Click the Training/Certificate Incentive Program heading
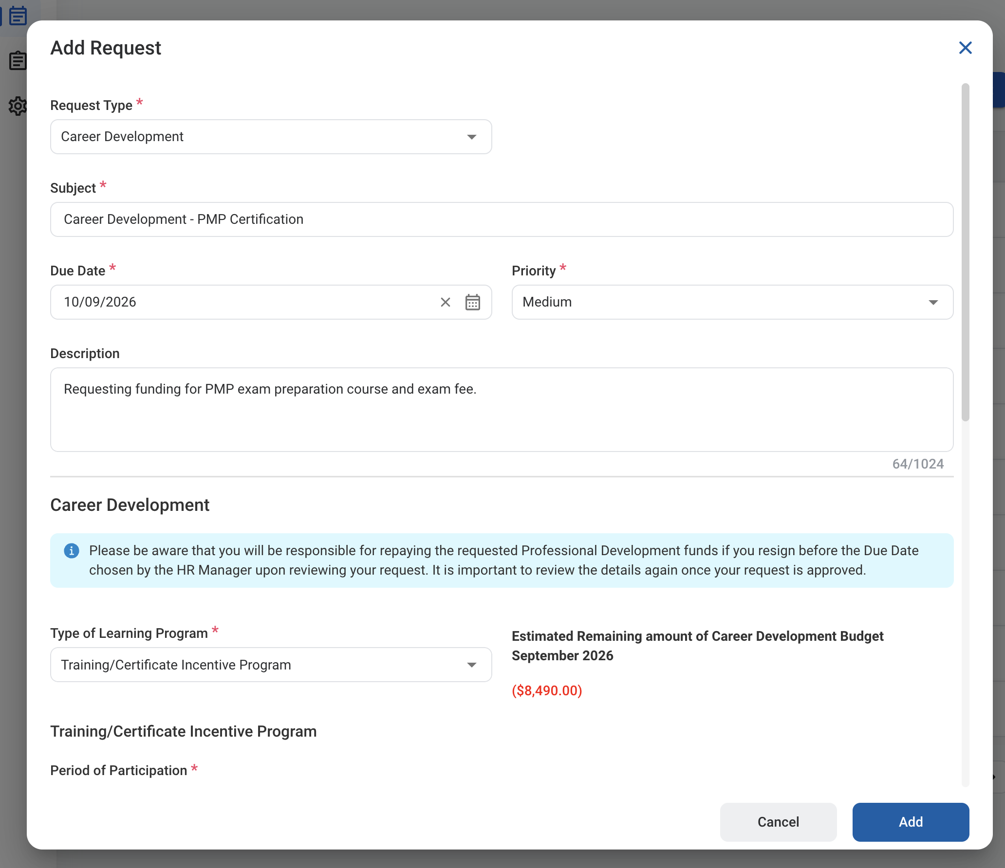Viewport: 1005px width, 868px height. click(x=184, y=731)
